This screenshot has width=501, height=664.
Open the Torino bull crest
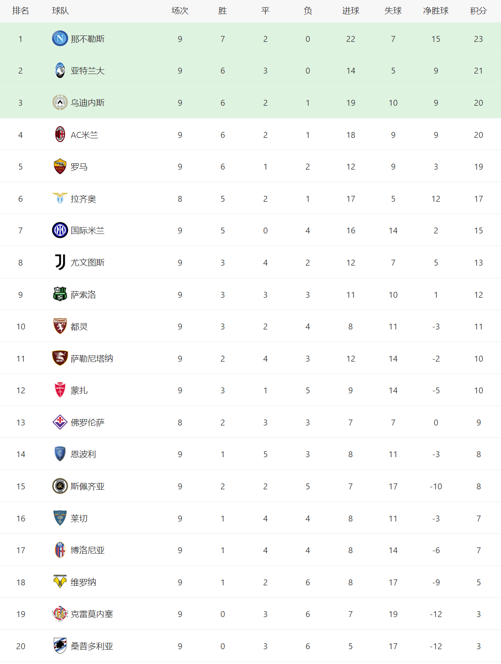(x=60, y=326)
